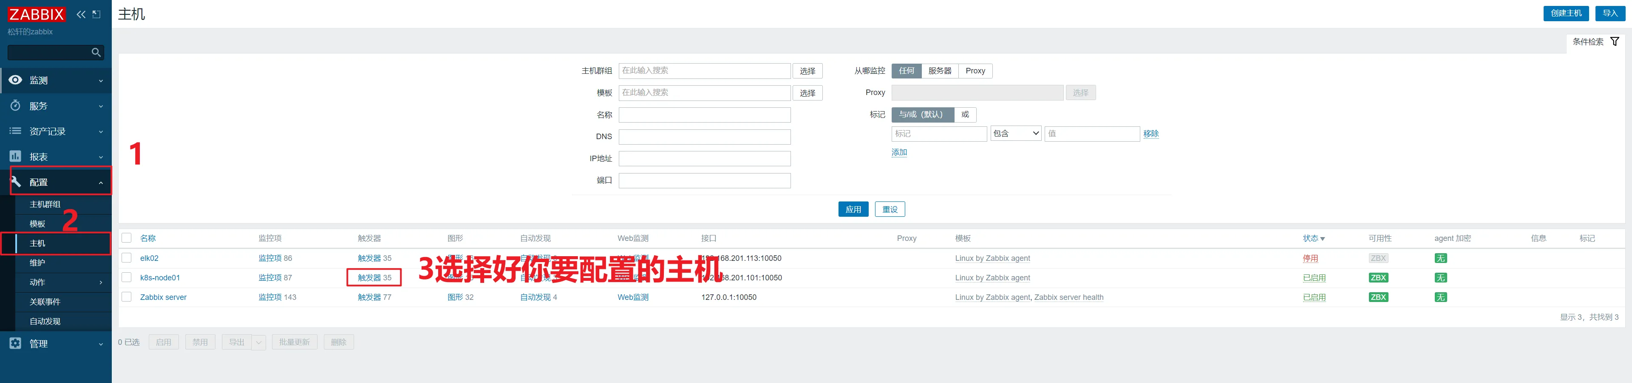Open the tag operator dropdown showing 包含
This screenshot has height=383, width=1632.
[x=1016, y=133]
